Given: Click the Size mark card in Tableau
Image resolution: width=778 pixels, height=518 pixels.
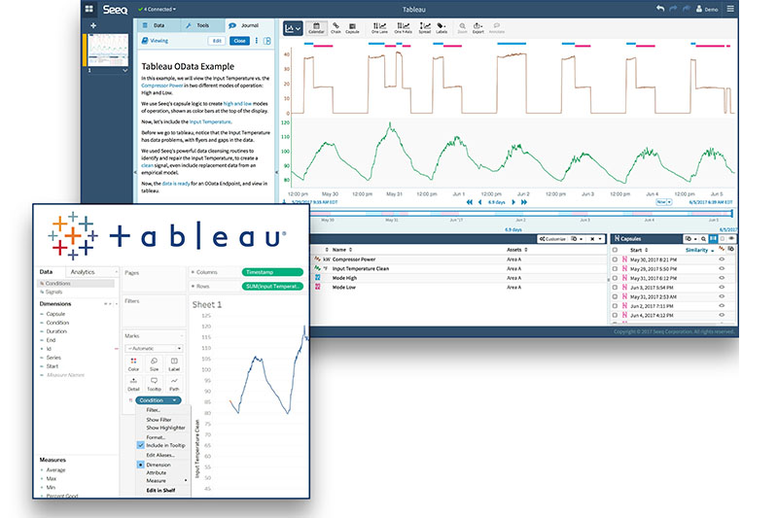Looking at the screenshot, I should pyautogui.click(x=154, y=364).
